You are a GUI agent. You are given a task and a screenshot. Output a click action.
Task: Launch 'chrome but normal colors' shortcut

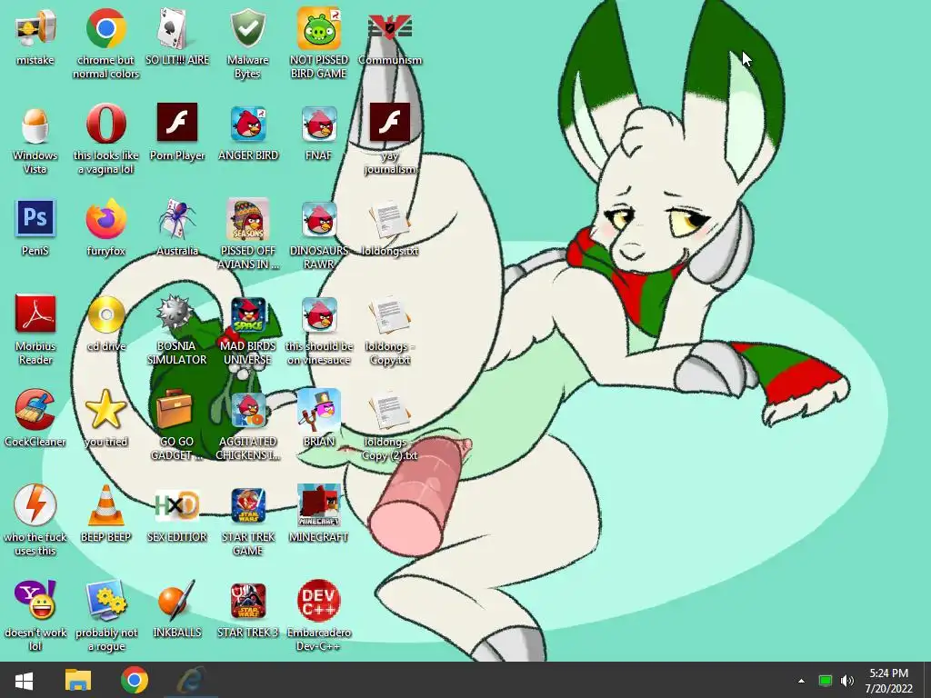105,28
